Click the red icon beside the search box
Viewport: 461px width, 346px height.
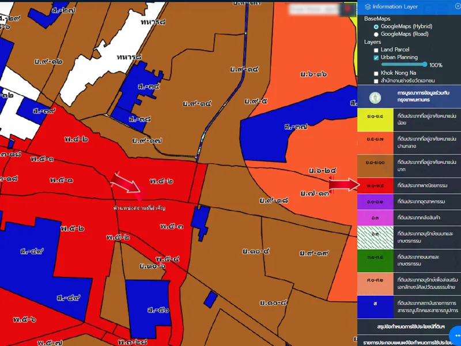coord(348,9)
